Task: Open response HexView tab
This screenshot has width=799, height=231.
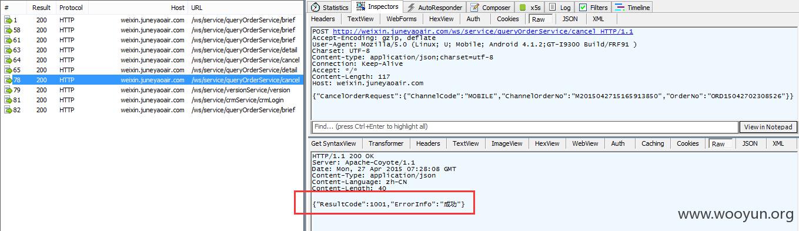Action: click(x=547, y=143)
